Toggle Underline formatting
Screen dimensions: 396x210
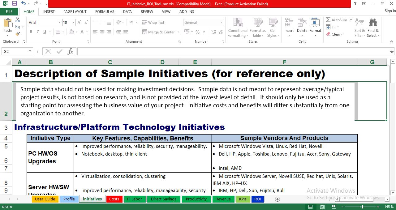(x=45, y=32)
